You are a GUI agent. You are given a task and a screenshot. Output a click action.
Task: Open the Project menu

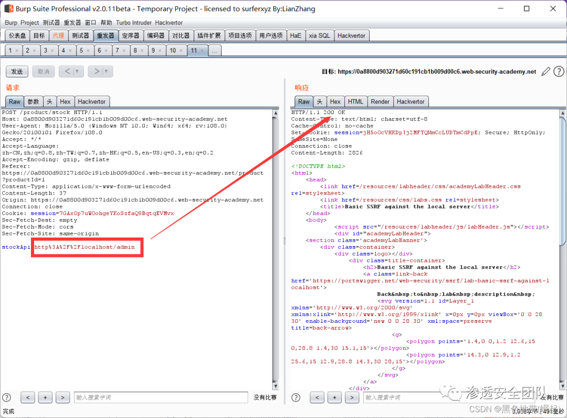tap(29, 23)
